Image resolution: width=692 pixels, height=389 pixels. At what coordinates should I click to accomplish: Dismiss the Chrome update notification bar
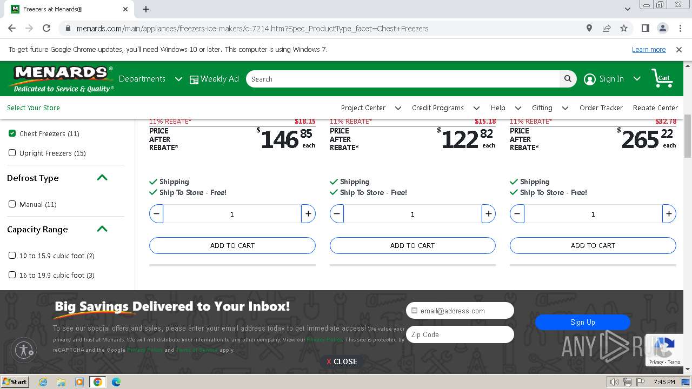tap(679, 50)
